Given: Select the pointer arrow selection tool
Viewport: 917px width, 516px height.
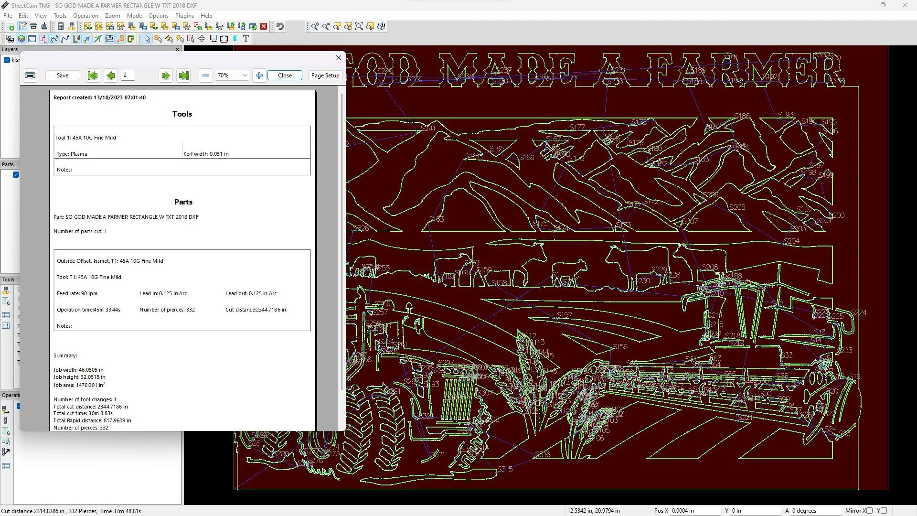Looking at the screenshot, I should pos(147,39).
